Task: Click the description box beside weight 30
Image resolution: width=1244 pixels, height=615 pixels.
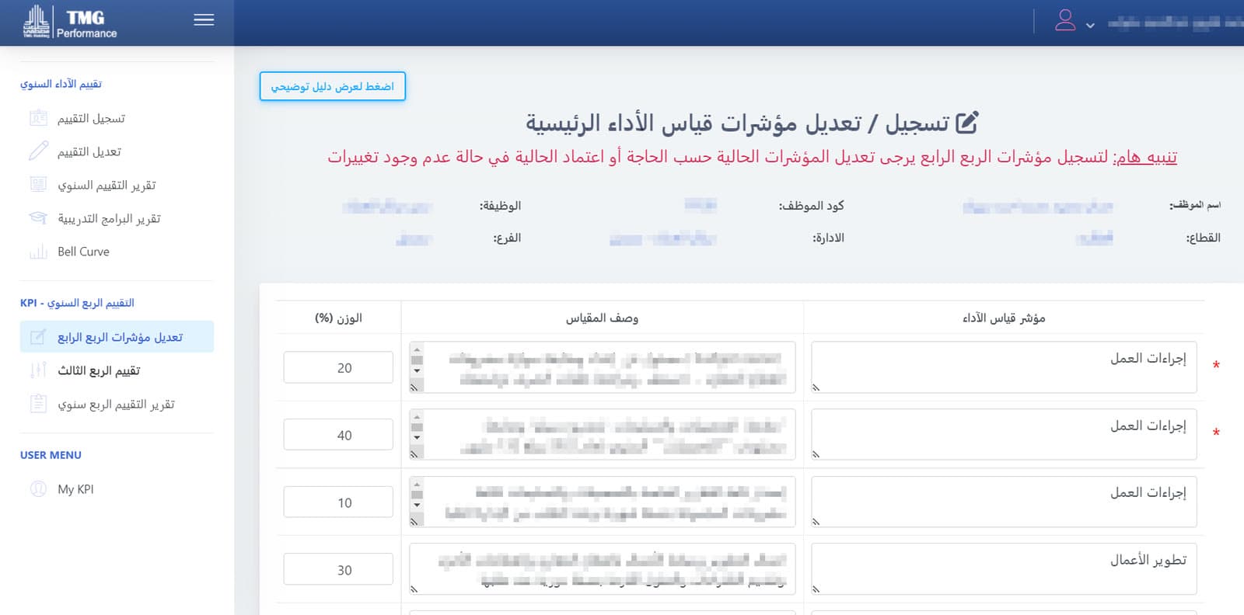Action: (x=603, y=569)
